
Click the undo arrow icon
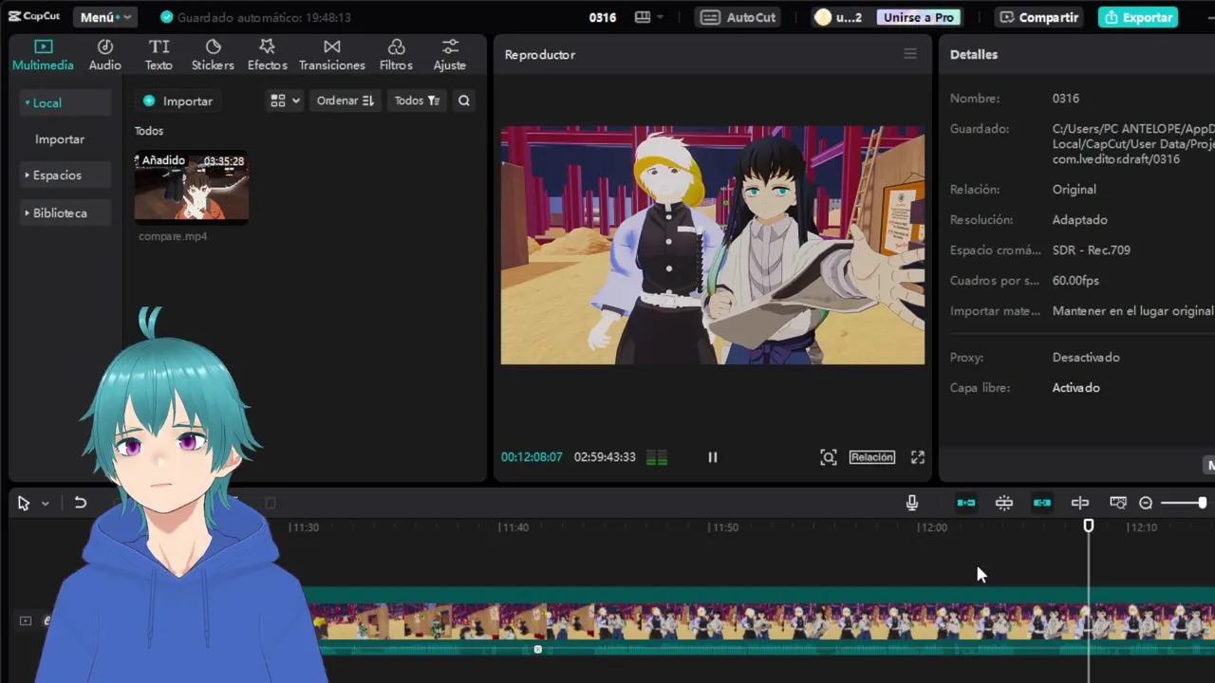(81, 504)
